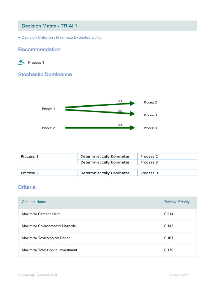215x287 pixels.
Task: Click the Recommendation section heading
Action: pos(39,49)
